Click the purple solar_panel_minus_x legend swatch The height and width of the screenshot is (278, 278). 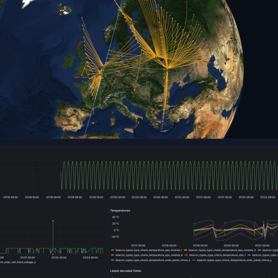pyautogui.click(x=113, y=260)
